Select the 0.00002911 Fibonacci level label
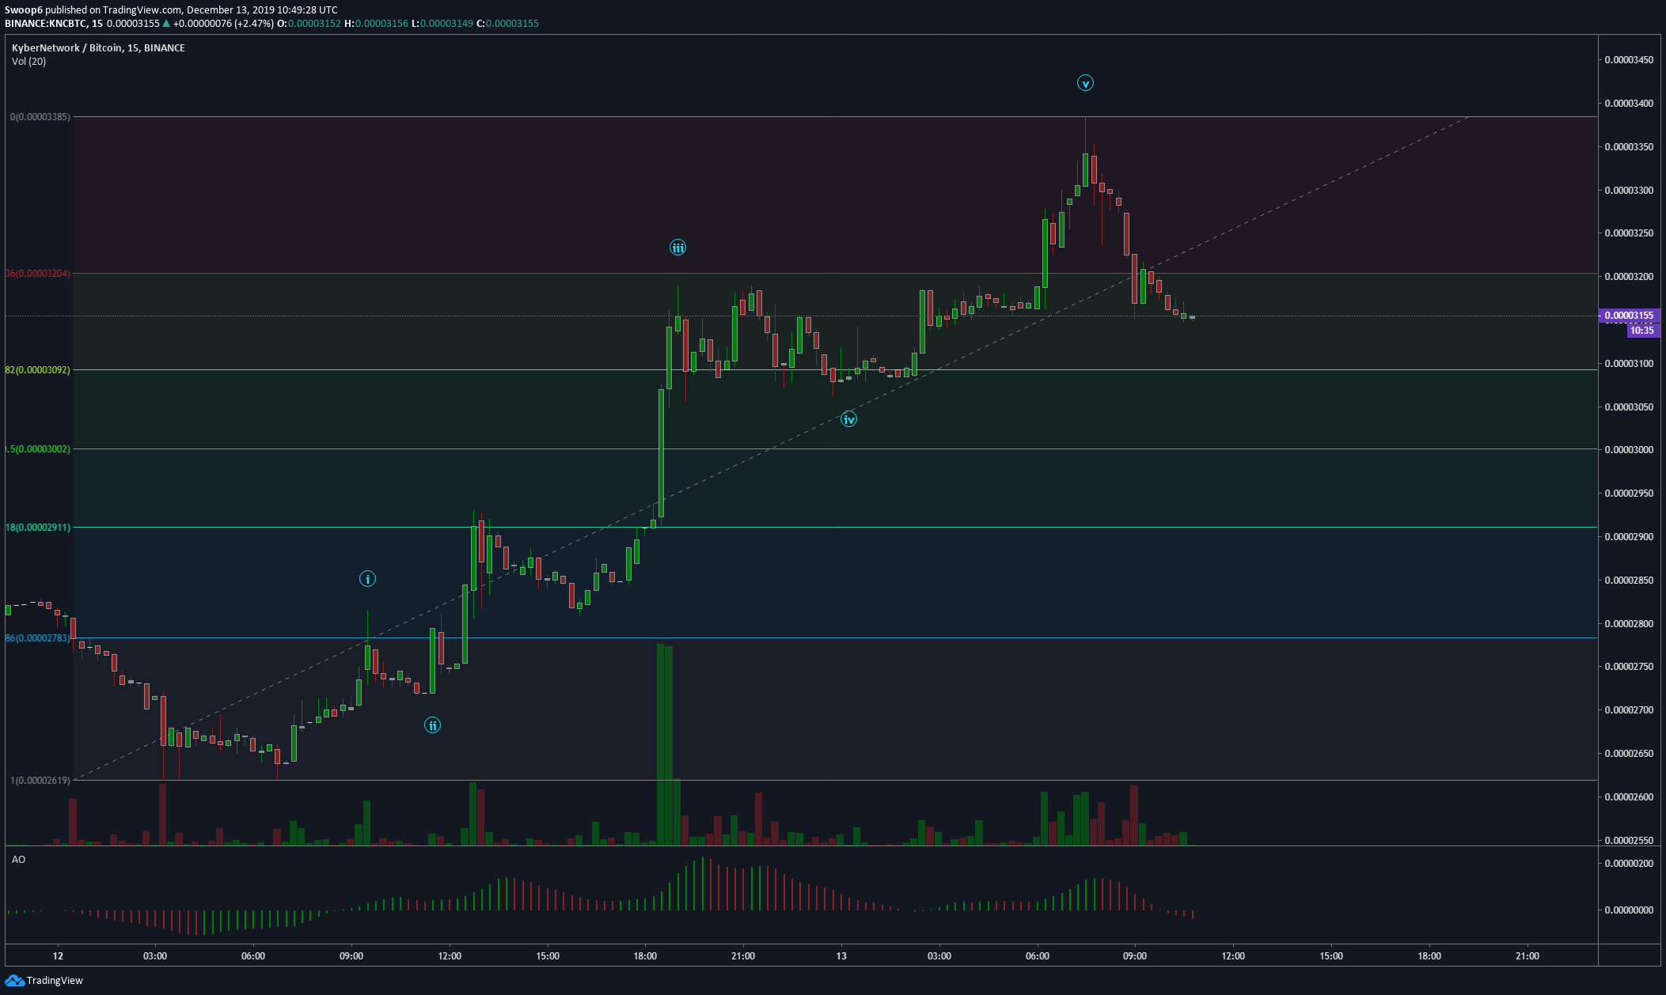The height and width of the screenshot is (995, 1666). (38, 528)
